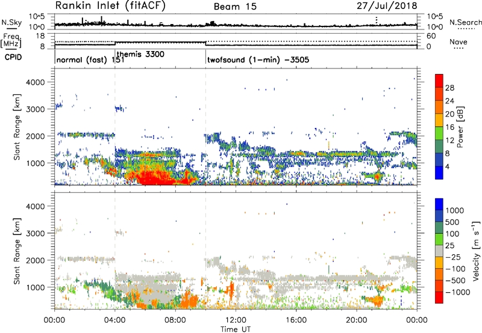
Task: Click the 'Rankin Inlet (fitACF)' plot title
Action: pyautogui.click(x=110, y=6)
